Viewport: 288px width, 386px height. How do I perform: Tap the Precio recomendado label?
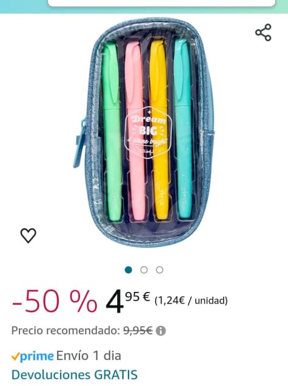pyautogui.click(x=65, y=330)
